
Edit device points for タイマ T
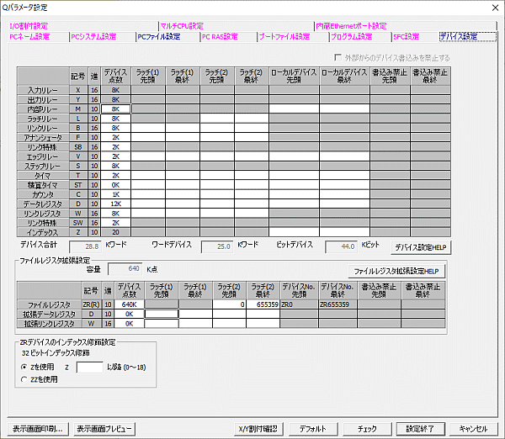[x=116, y=176]
